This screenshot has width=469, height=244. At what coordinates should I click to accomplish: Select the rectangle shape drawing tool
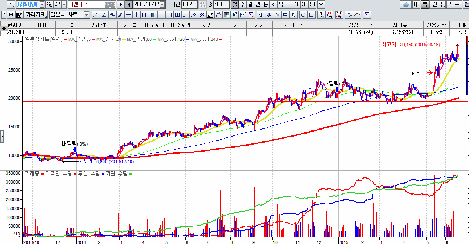pyautogui.click(x=311, y=15)
